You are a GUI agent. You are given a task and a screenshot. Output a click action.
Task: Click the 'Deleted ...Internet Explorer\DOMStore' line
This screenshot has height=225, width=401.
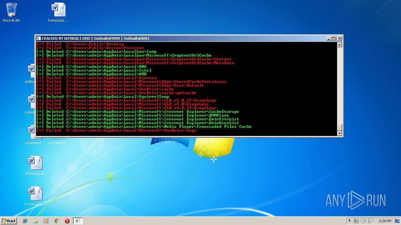pyautogui.click(x=133, y=115)
